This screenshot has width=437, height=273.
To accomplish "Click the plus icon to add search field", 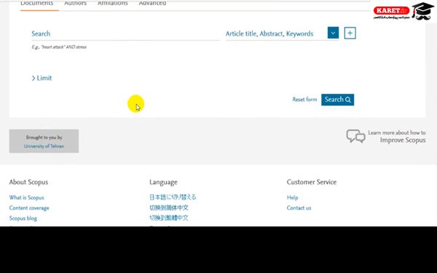I will [x=350, y=33].
